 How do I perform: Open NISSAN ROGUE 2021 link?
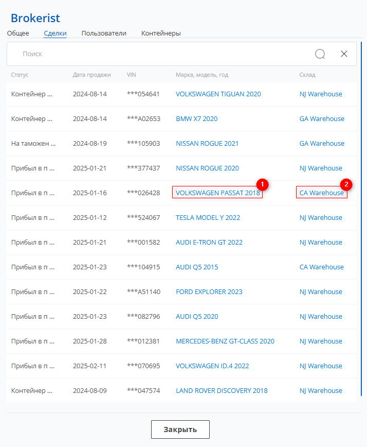[x=207, y=143]
